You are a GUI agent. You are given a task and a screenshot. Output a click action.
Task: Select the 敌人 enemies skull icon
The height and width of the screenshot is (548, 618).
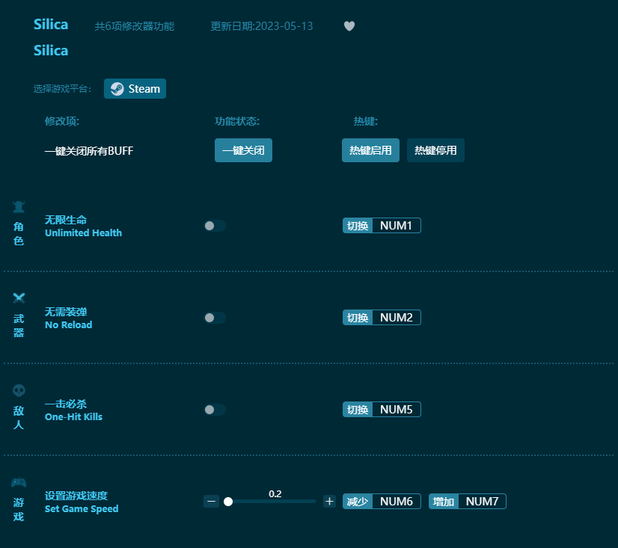pos(19,390)
